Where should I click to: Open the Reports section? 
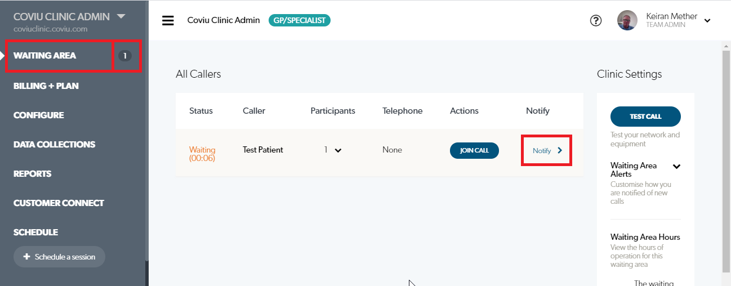[x=33, y=173]
